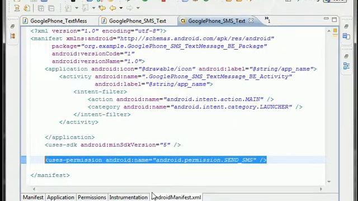Select the AndroidManifest.xml bottom tab

(176, 197)
